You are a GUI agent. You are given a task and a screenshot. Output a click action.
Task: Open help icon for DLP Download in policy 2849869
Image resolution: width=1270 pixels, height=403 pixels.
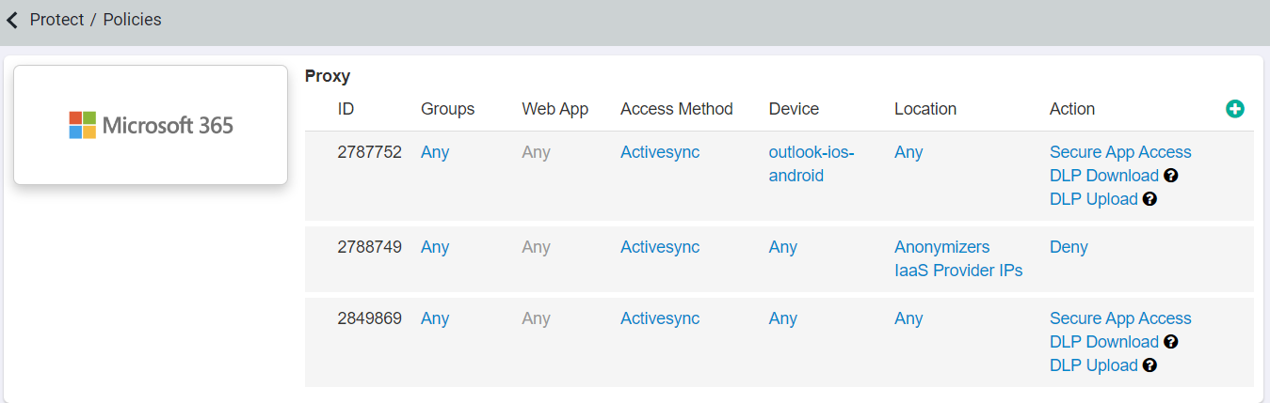click(x=1171, y=342)
